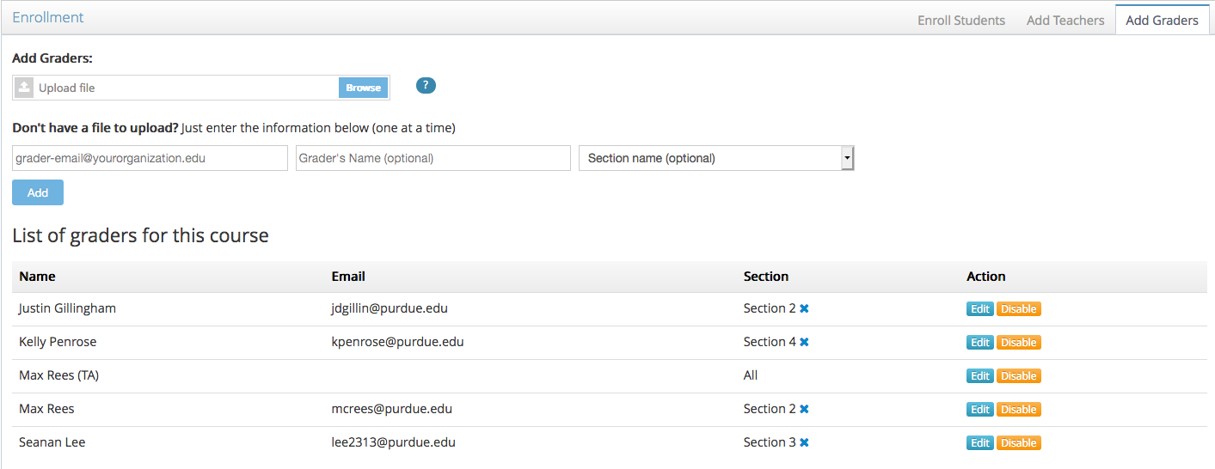Remove Section 3 from Seanan Lee
1215x469 pixels.
pyautogui.click(x=804, y=442)
